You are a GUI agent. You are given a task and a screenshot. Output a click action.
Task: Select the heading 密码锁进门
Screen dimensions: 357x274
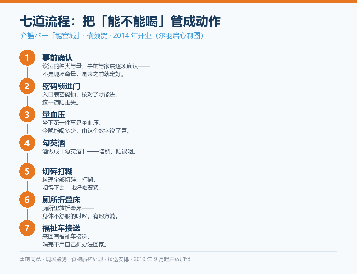(61, 86)
